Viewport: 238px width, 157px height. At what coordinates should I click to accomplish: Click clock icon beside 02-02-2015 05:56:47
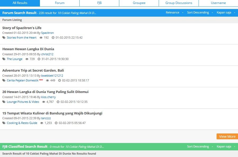coord(56,123)
